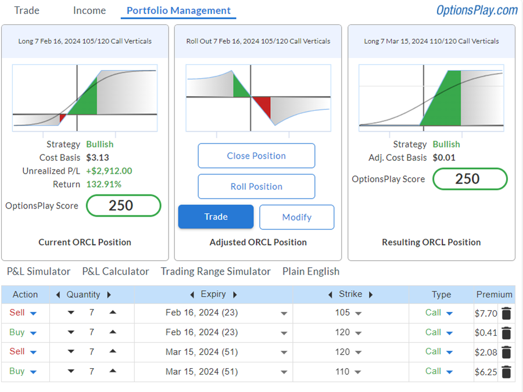Click the $6.25 premium value

(486, 372)
